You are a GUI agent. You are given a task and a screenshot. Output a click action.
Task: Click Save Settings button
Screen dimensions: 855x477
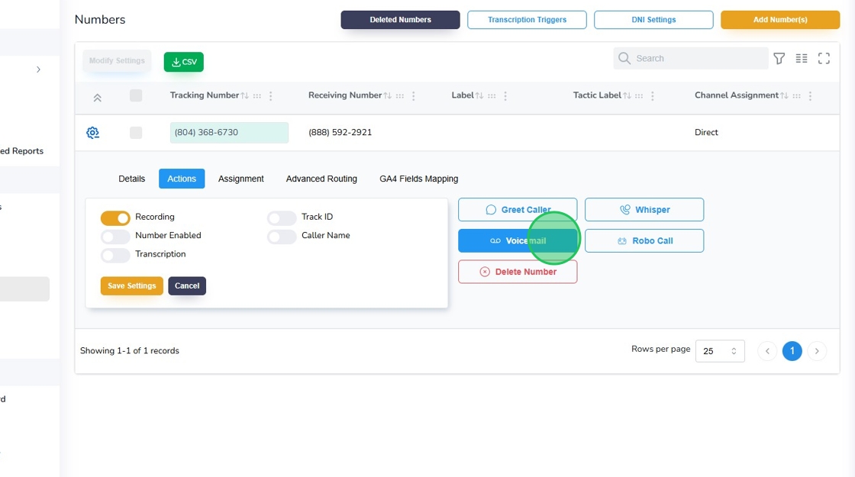(x=132, y=285)
